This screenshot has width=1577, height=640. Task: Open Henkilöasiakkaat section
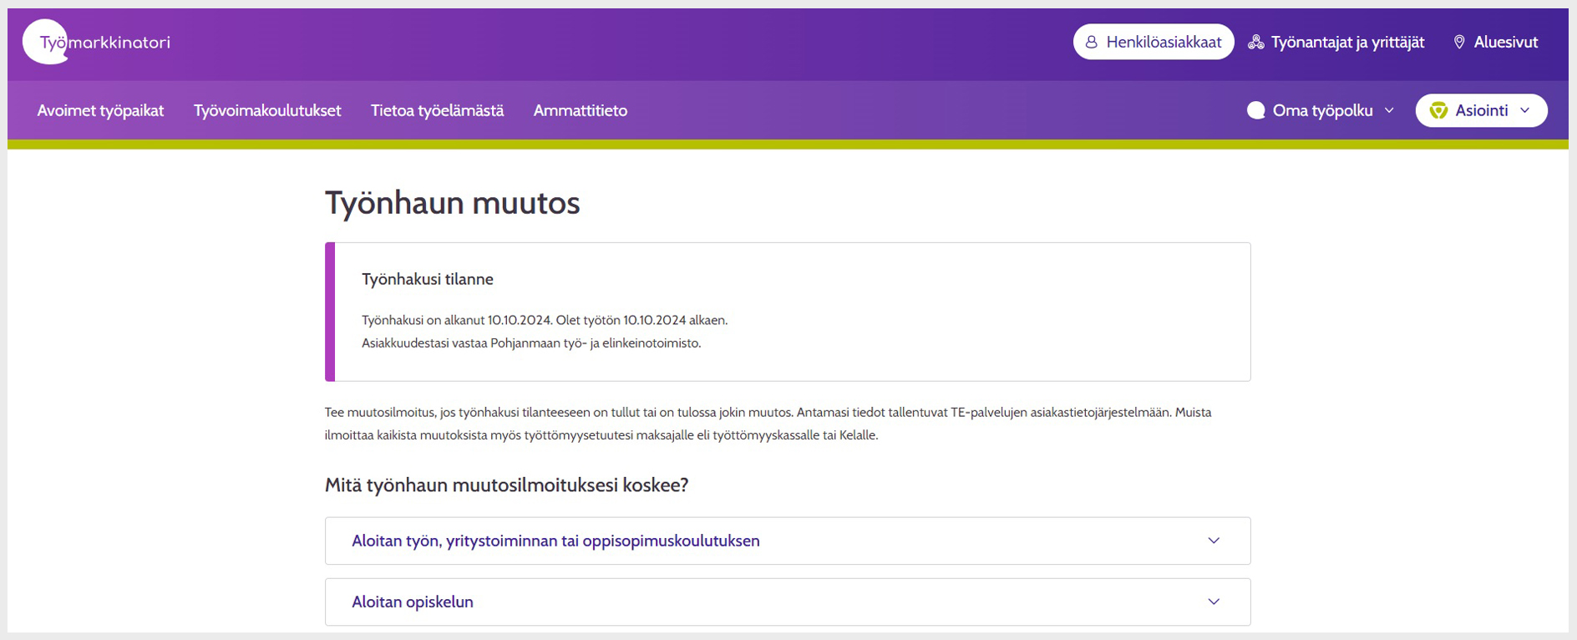(1154, 42)
